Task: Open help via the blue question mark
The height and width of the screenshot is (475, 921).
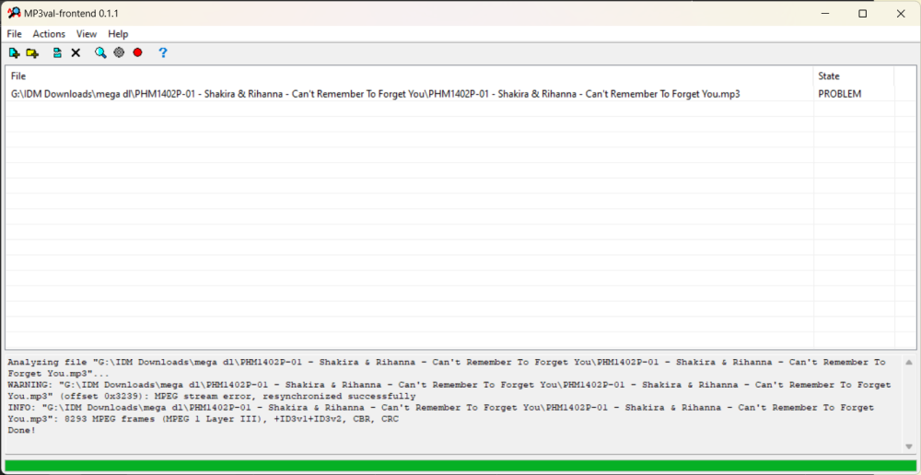Action: point(163,53)
